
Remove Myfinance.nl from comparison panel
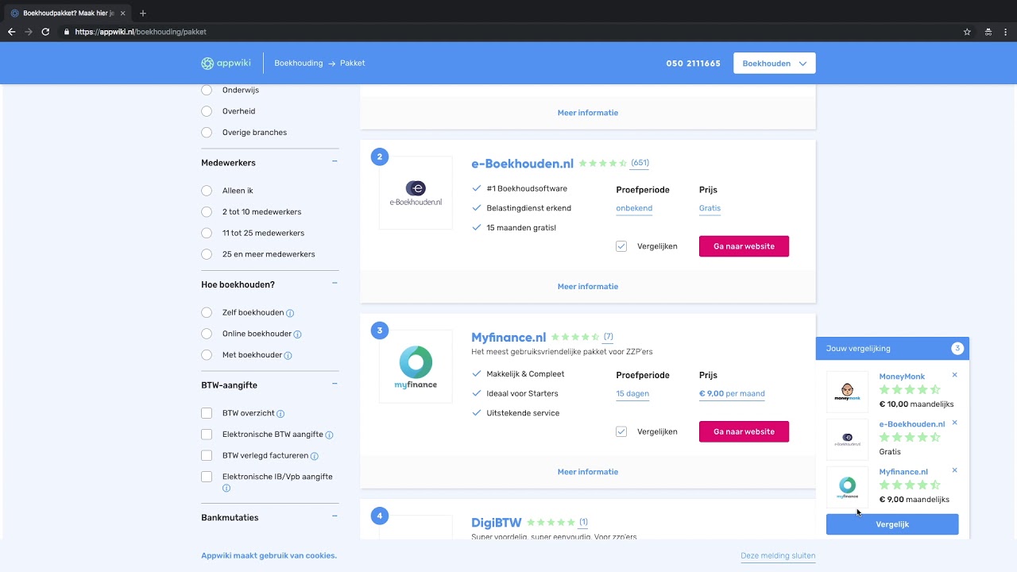click(x=954, y=470)
